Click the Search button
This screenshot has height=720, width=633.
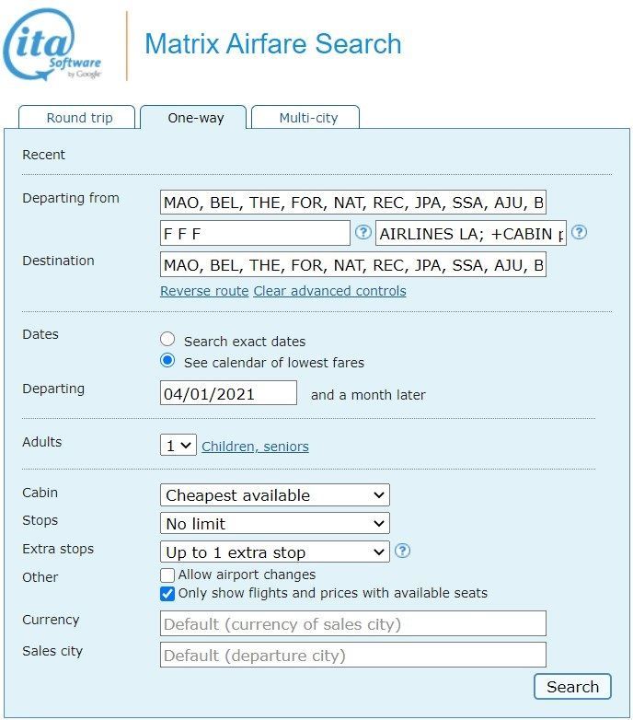572,687
